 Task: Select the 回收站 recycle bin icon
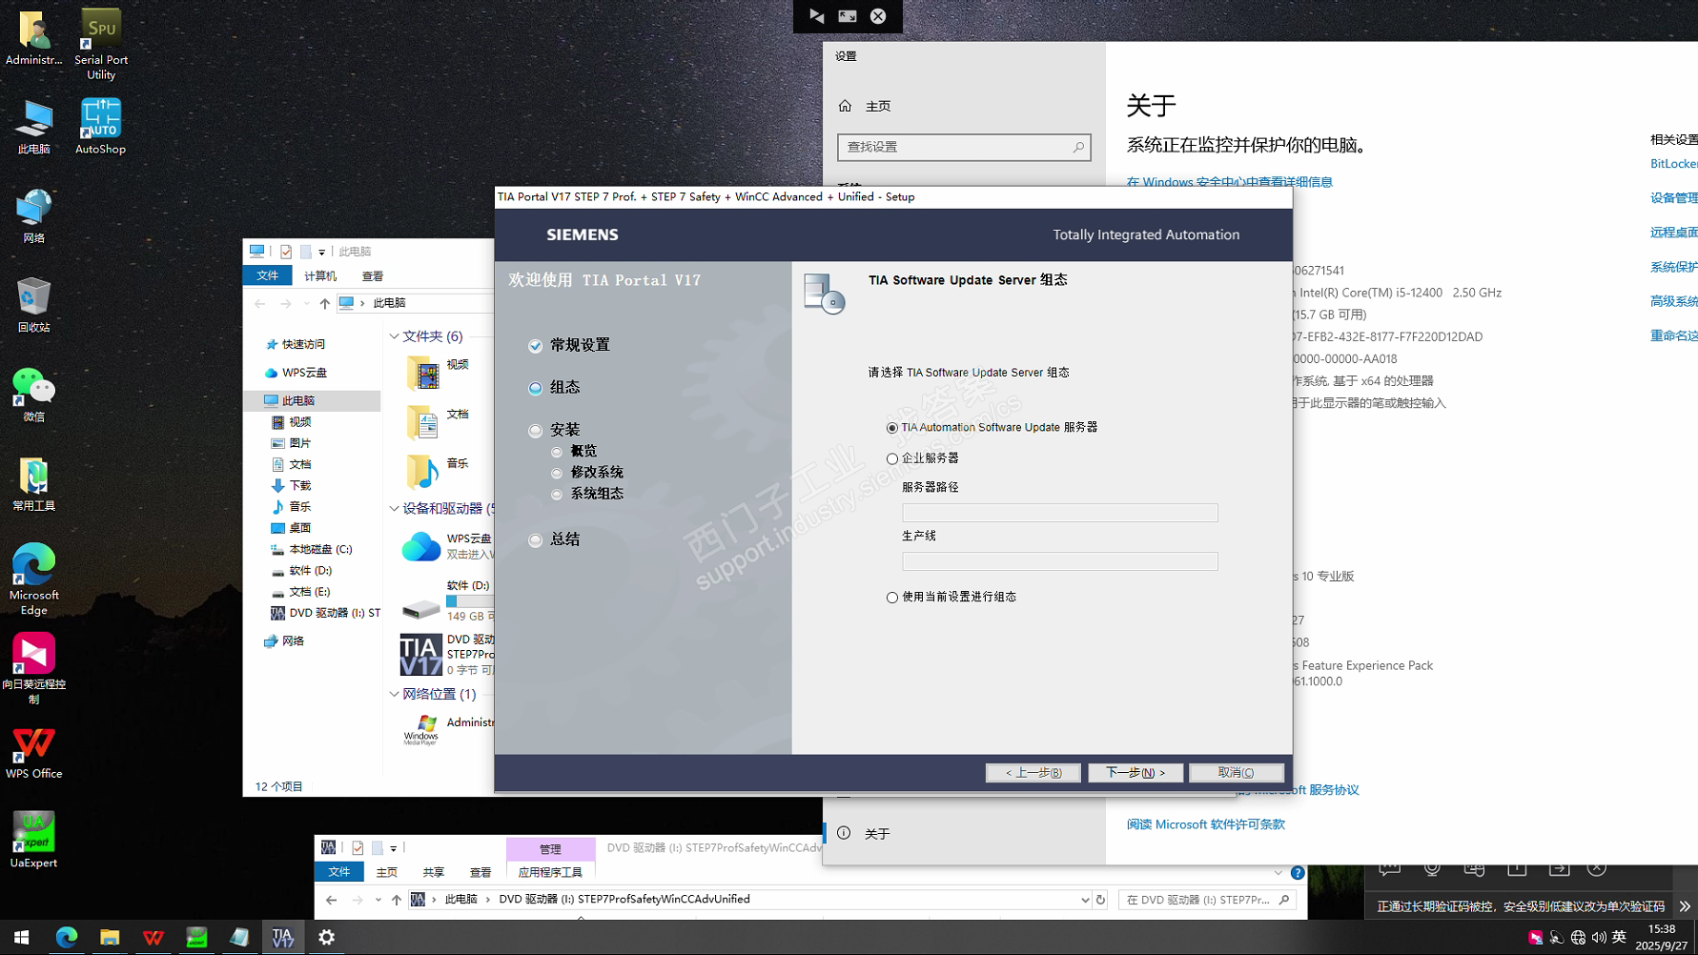[33, 304]
